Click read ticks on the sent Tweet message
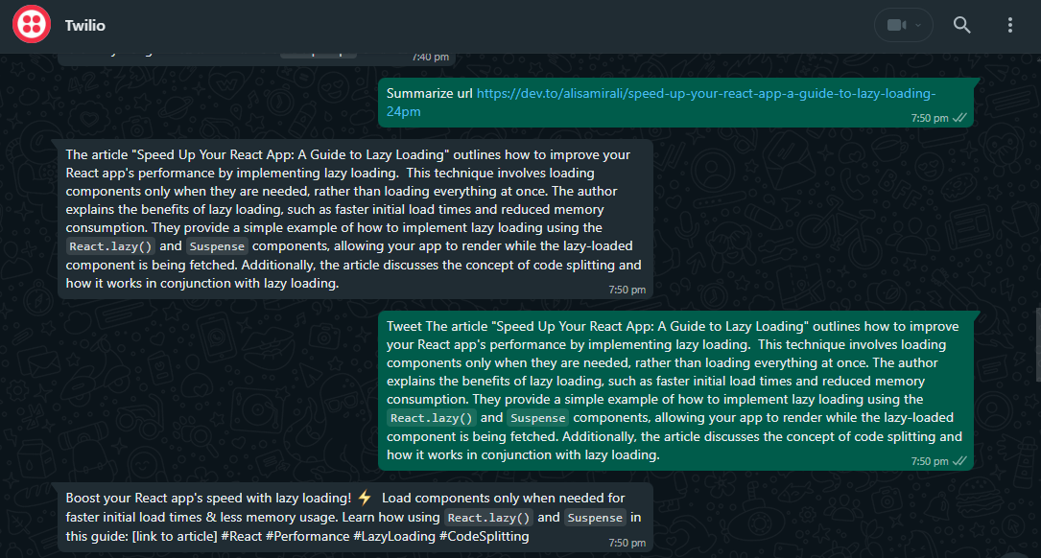 coord(959,461)
